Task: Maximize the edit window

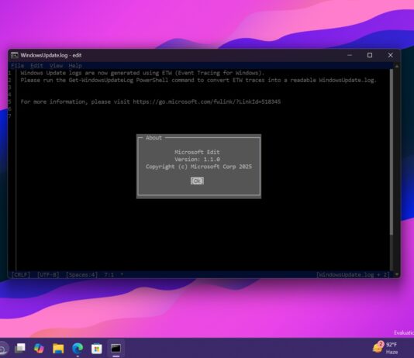Action: coord(370,55)
